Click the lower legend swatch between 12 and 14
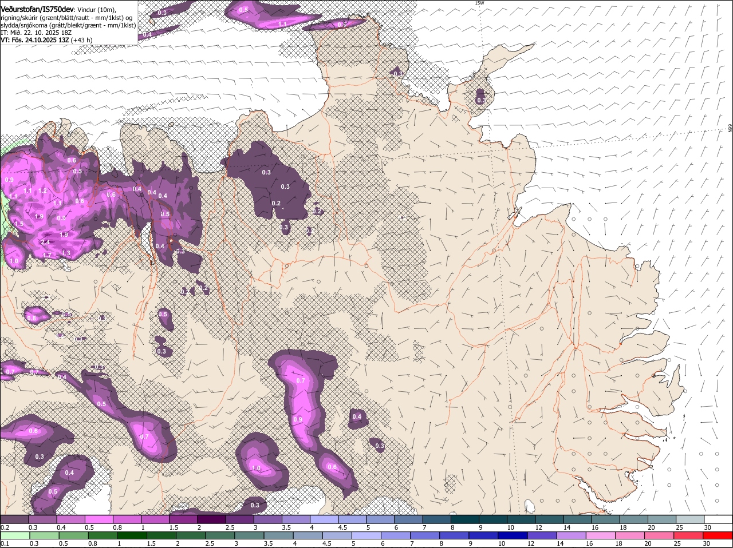 click(542, 535)
